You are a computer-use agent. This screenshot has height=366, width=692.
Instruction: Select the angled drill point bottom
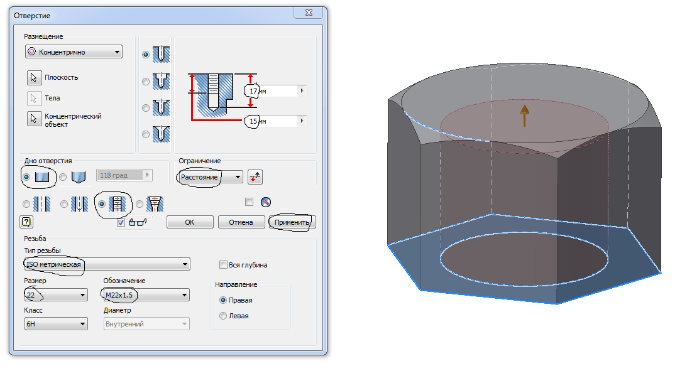tap(63, 177)
